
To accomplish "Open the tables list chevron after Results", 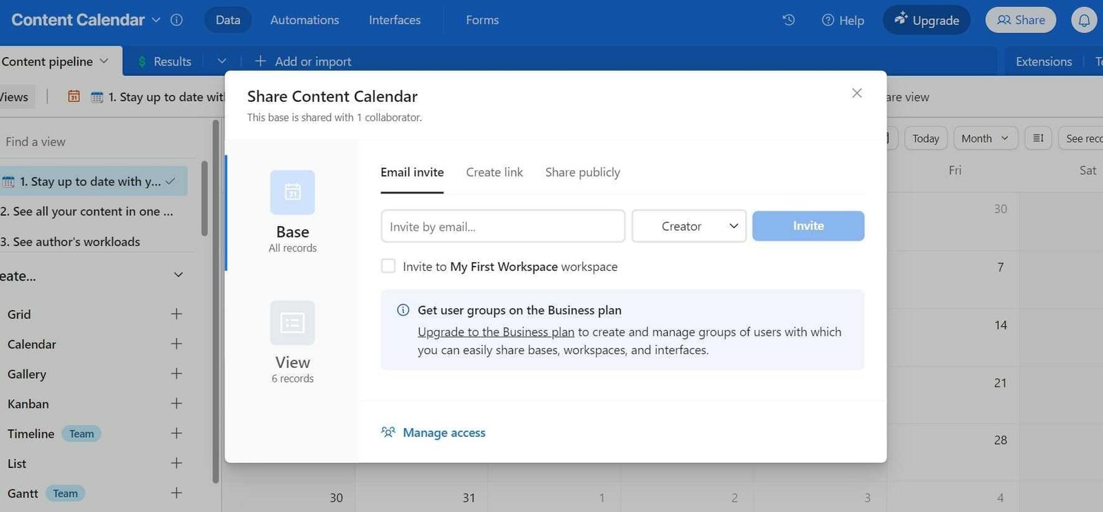I will point(222,61).
